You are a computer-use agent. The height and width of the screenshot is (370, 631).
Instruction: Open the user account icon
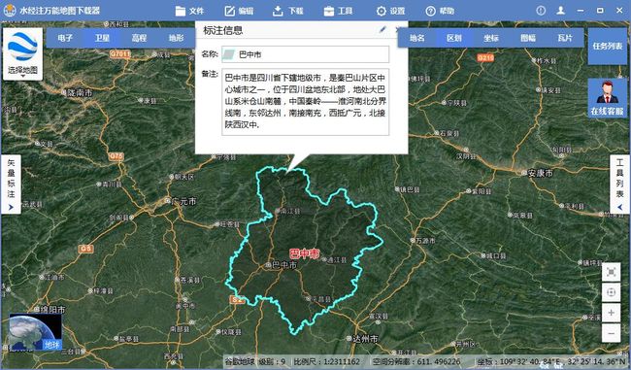coord(560,11)
